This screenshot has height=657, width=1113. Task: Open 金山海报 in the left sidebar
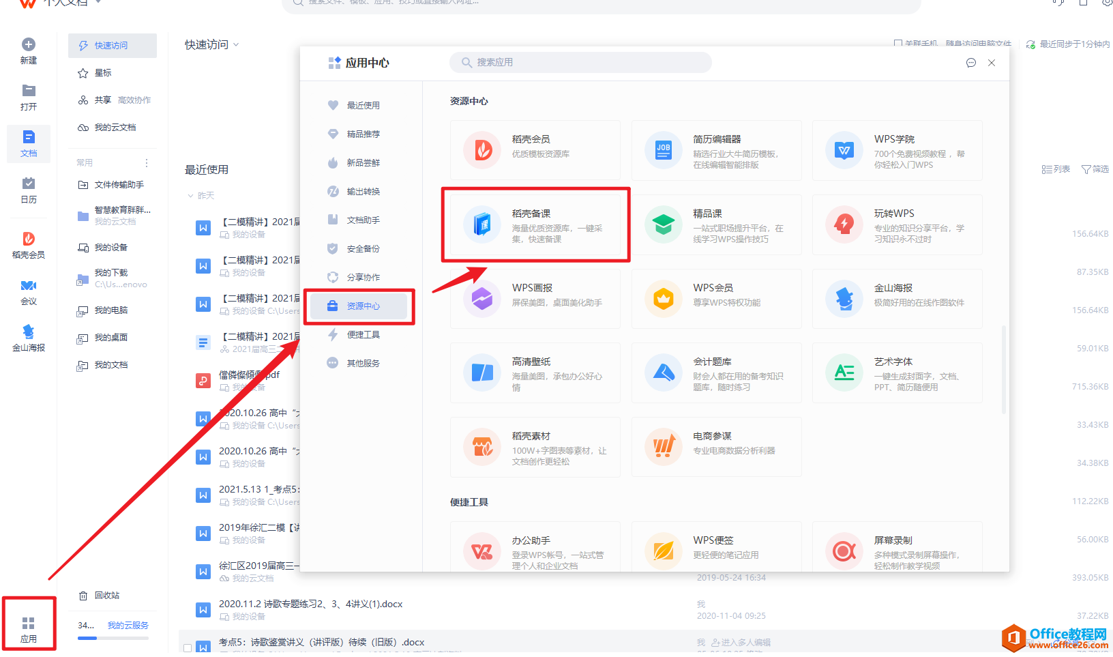29,338
